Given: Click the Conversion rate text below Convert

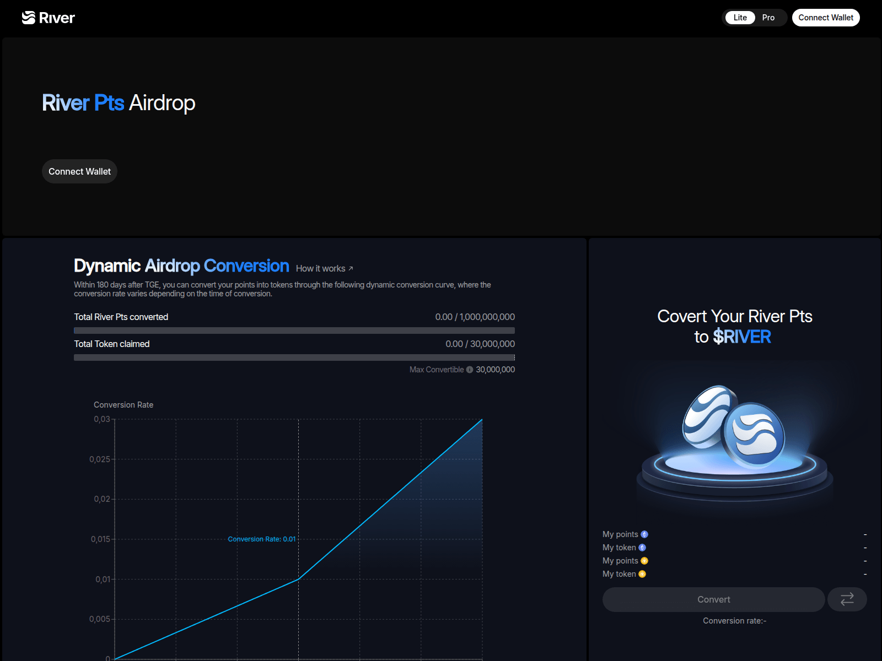Looking at the screenshot, I should tap(734, 621).
